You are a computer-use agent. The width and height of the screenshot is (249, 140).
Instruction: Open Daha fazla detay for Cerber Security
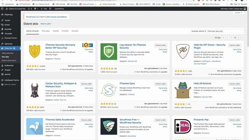pos(89,89)
